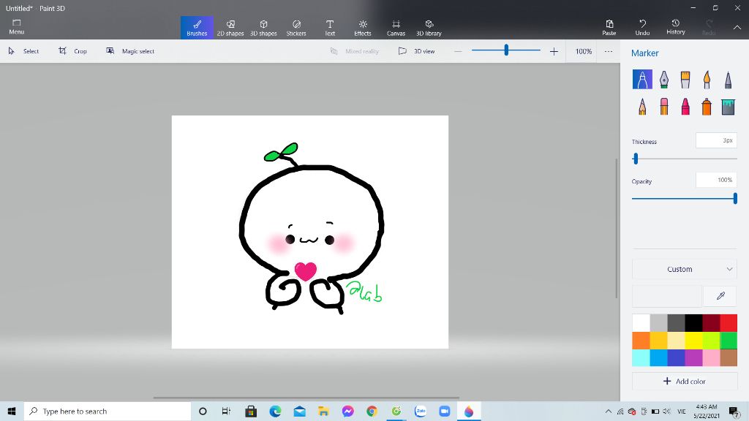This screenshot has height=421, width=749.
Task: Select the Crayon tool
Action: point(685,107)
